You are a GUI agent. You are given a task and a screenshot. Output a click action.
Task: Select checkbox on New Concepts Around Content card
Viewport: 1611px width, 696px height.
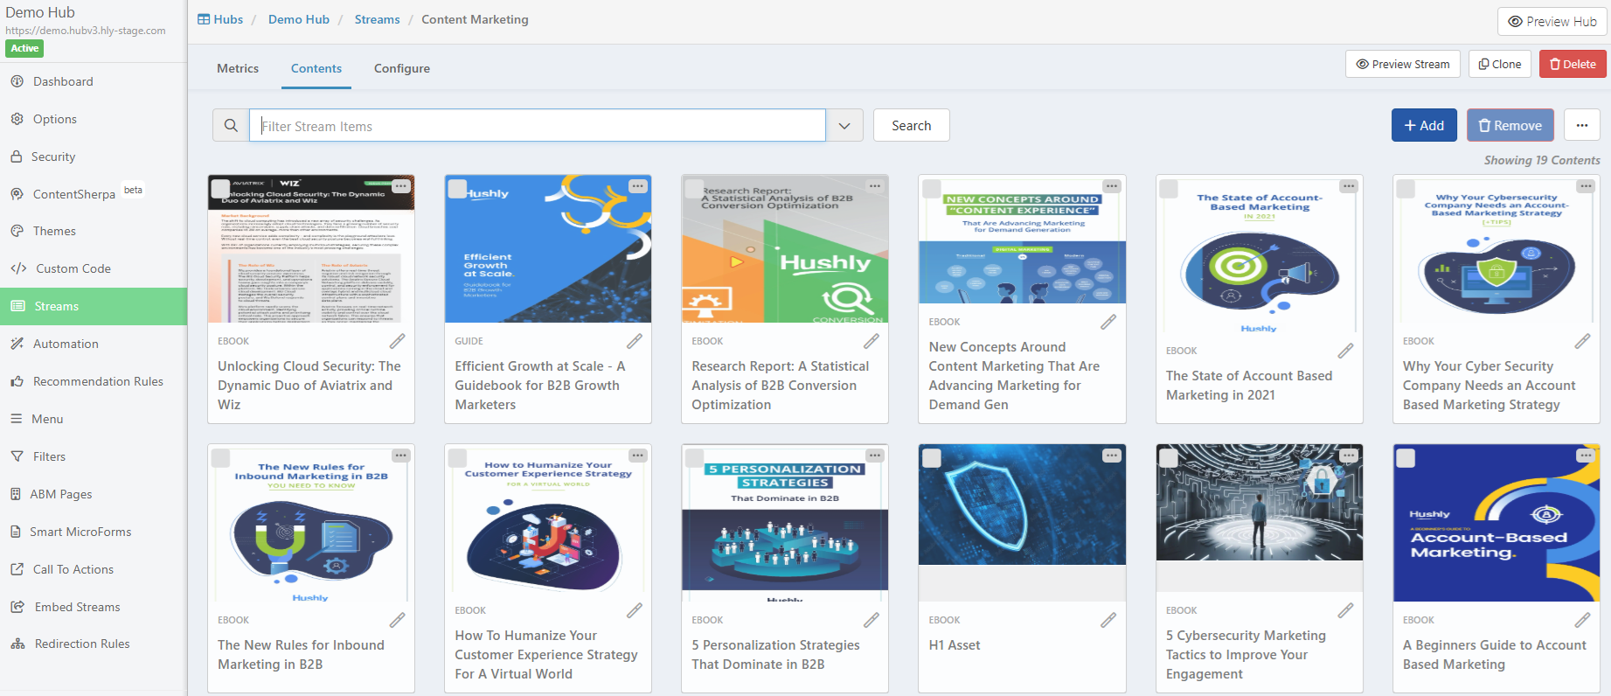click(x=932, y=189)
